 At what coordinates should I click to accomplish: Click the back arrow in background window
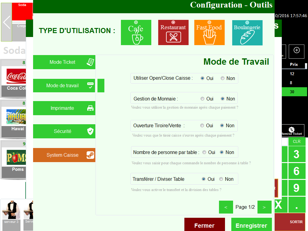tap(7, 22)
